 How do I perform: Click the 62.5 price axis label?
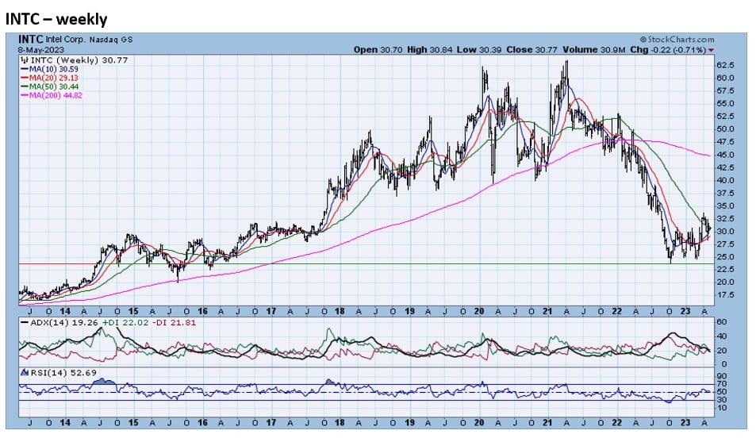726,65
